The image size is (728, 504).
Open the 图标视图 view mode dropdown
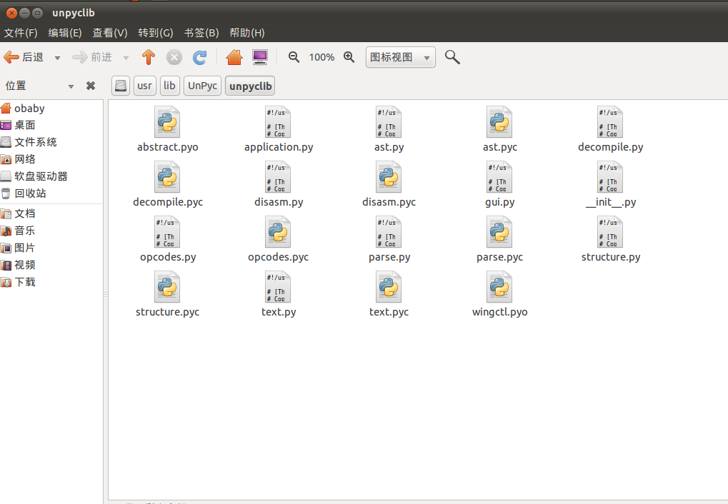pos(401,57)
